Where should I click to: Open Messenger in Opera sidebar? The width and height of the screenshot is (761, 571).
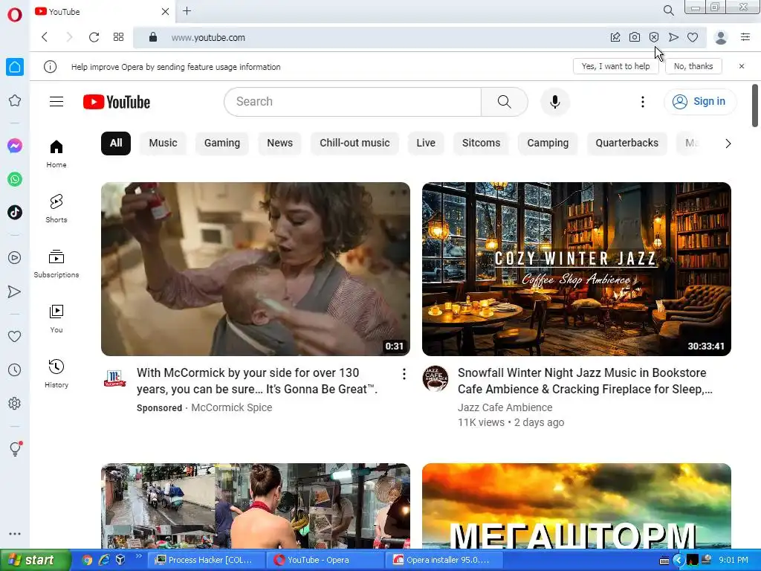[15, 146]
